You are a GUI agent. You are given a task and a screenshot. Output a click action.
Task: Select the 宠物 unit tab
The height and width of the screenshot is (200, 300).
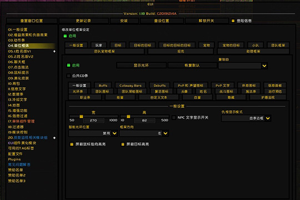(207, 46)
